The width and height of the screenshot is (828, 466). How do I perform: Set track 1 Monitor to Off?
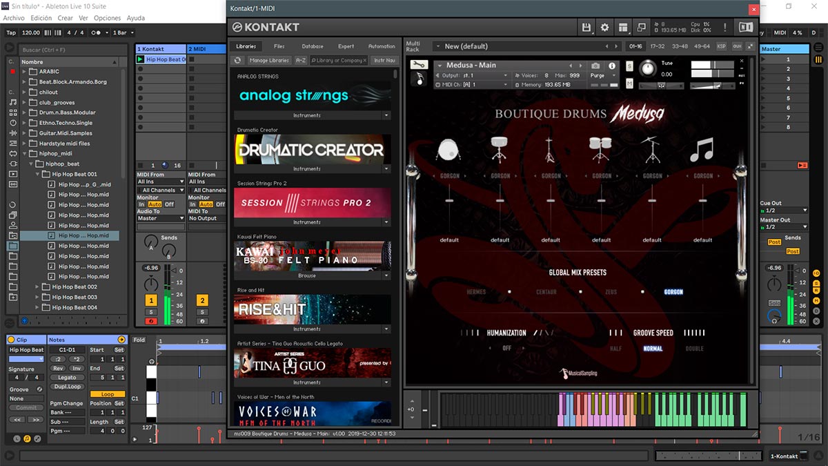[169, 204]
